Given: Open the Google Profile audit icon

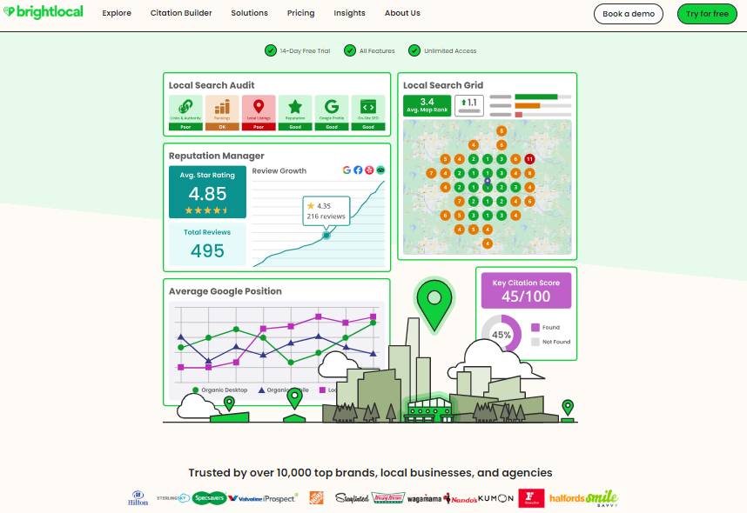Looking at the screenshot, I should click(x=332, y=106).
